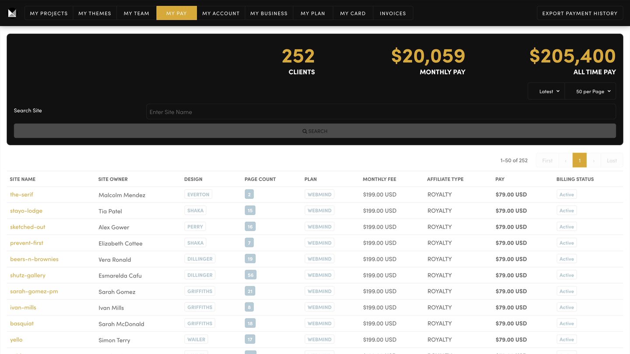Click the Search button with magnifier icon
The height and width of the screenshot is (354, 630).
(315, 131)
